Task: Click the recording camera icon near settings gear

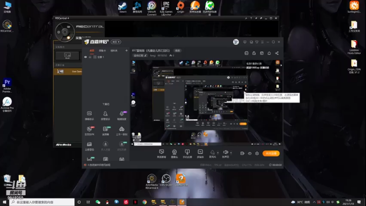Action: pyautogui.click(x=242, y=153)
